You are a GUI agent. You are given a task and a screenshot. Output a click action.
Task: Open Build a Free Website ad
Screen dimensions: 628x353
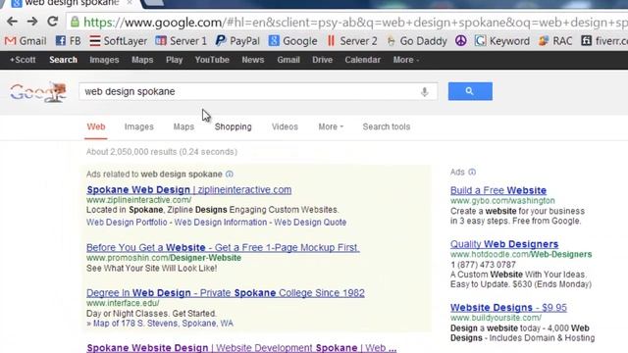click(498, 190)
